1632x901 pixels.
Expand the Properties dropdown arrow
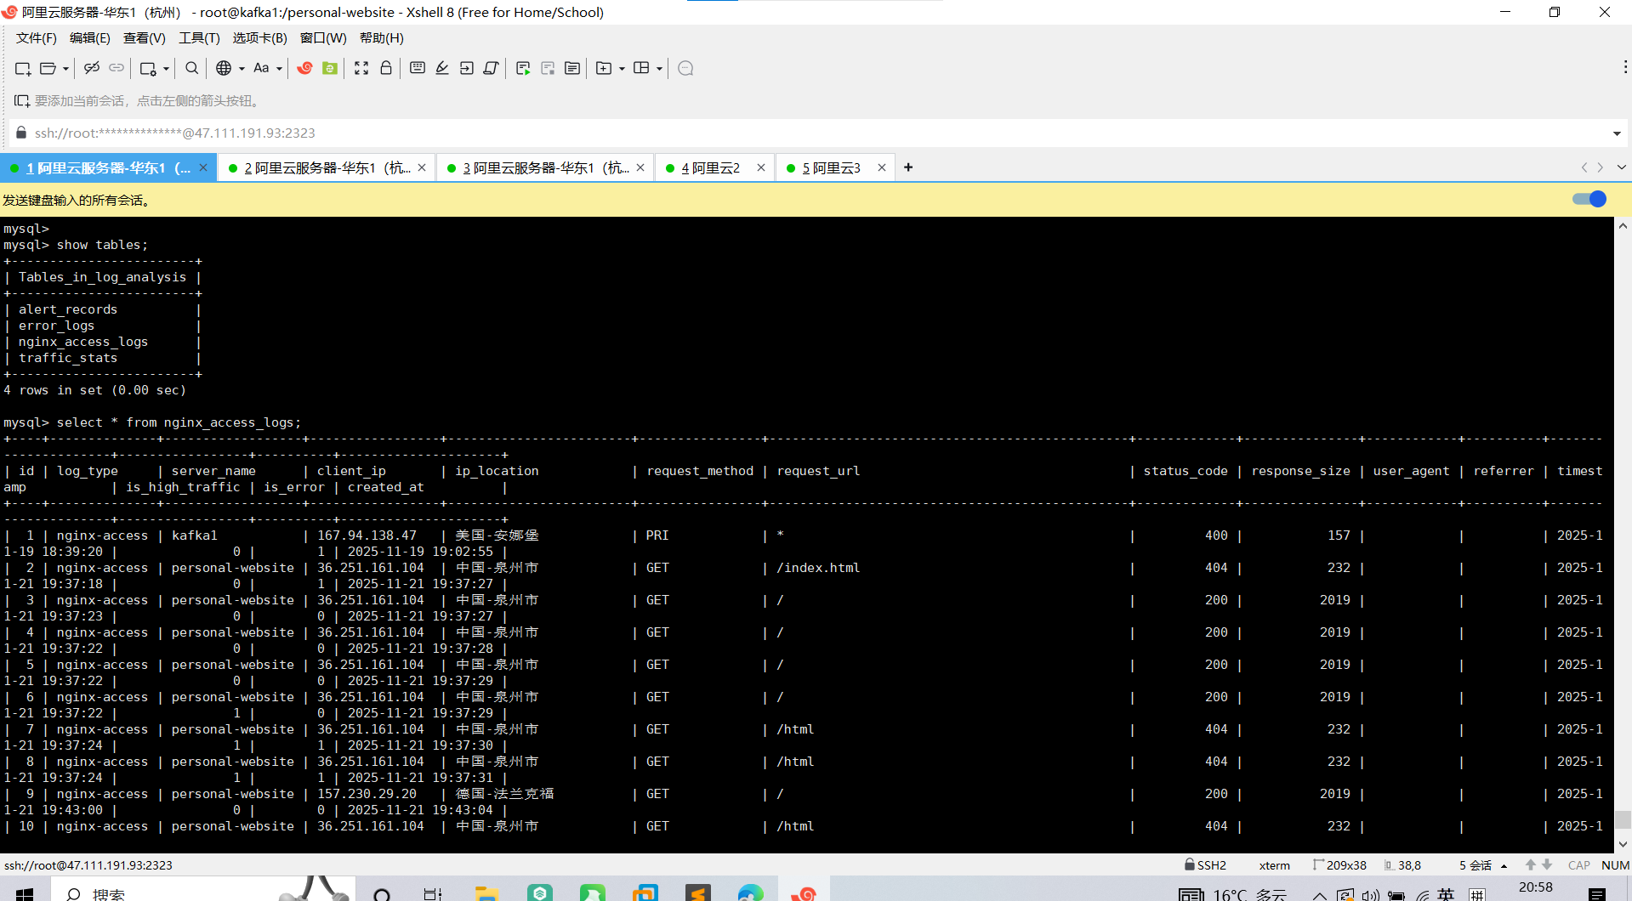(166, 69)
